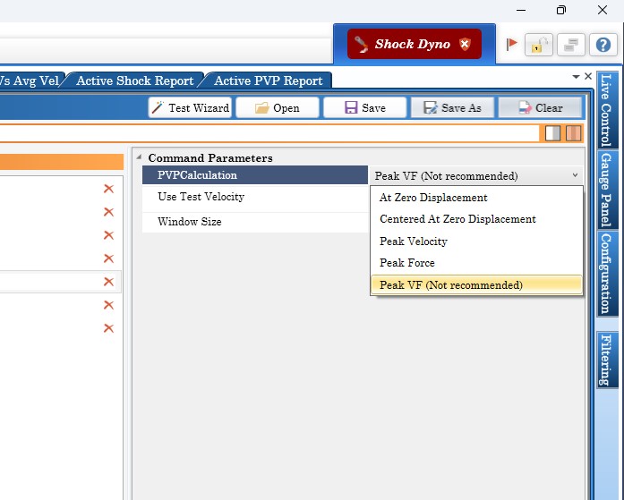Click the Clear button
624x500 pixels.
click(540, 107)
